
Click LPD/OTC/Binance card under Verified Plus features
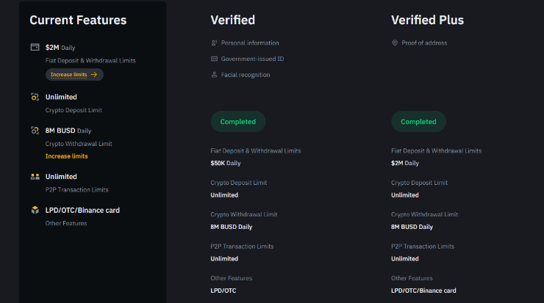click(x=423, y=291)
